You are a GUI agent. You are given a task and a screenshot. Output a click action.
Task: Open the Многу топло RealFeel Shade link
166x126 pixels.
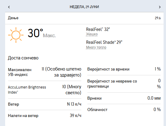pyautogui.click(x=96, y=47)
